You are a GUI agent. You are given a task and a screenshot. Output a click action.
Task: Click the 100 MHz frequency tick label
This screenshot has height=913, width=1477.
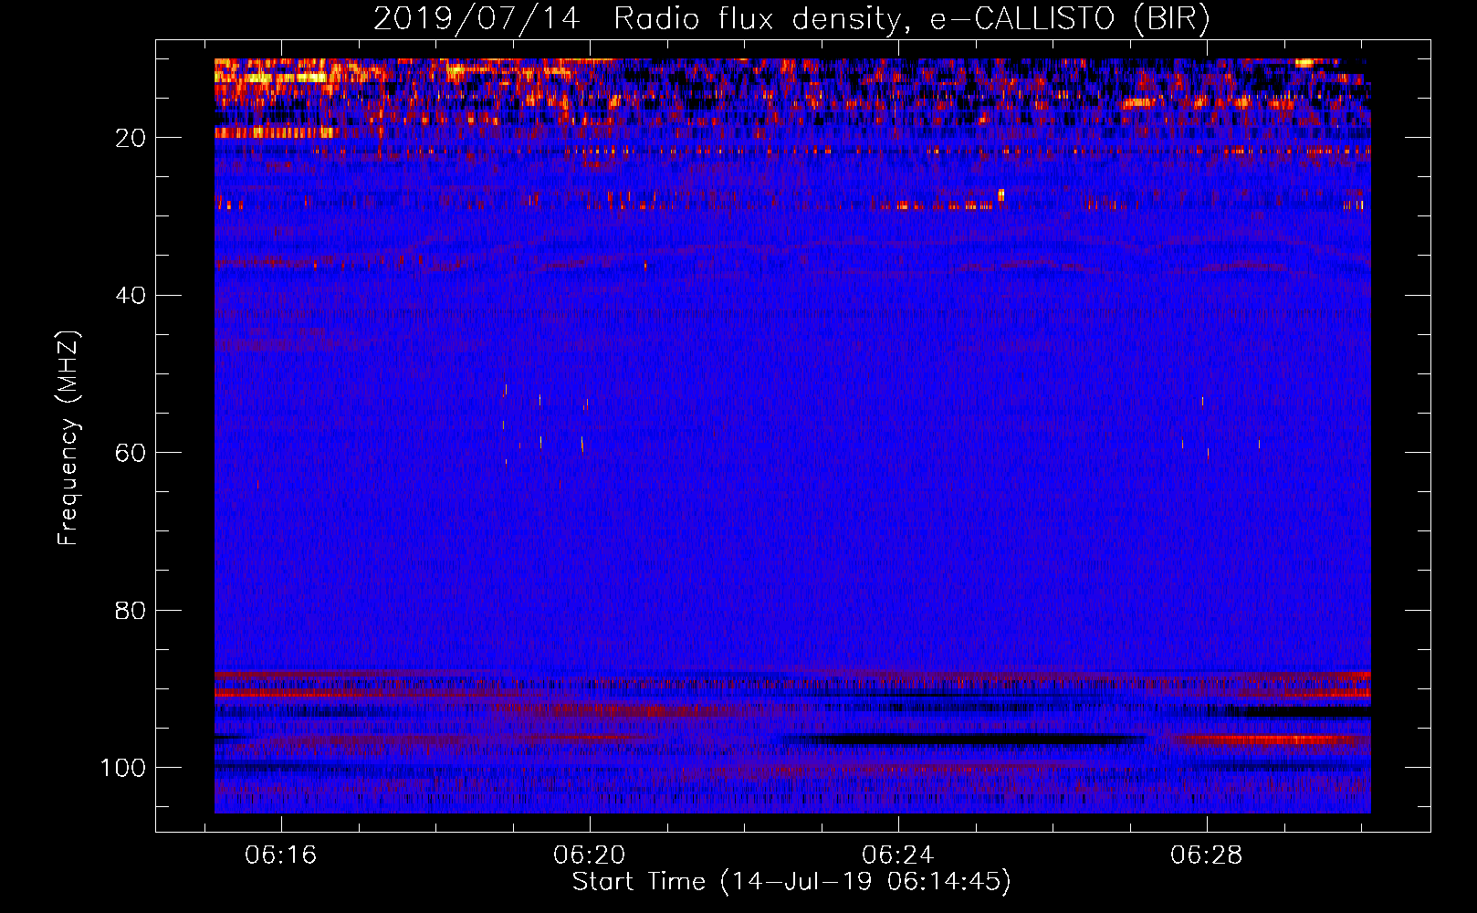(123, 768)
